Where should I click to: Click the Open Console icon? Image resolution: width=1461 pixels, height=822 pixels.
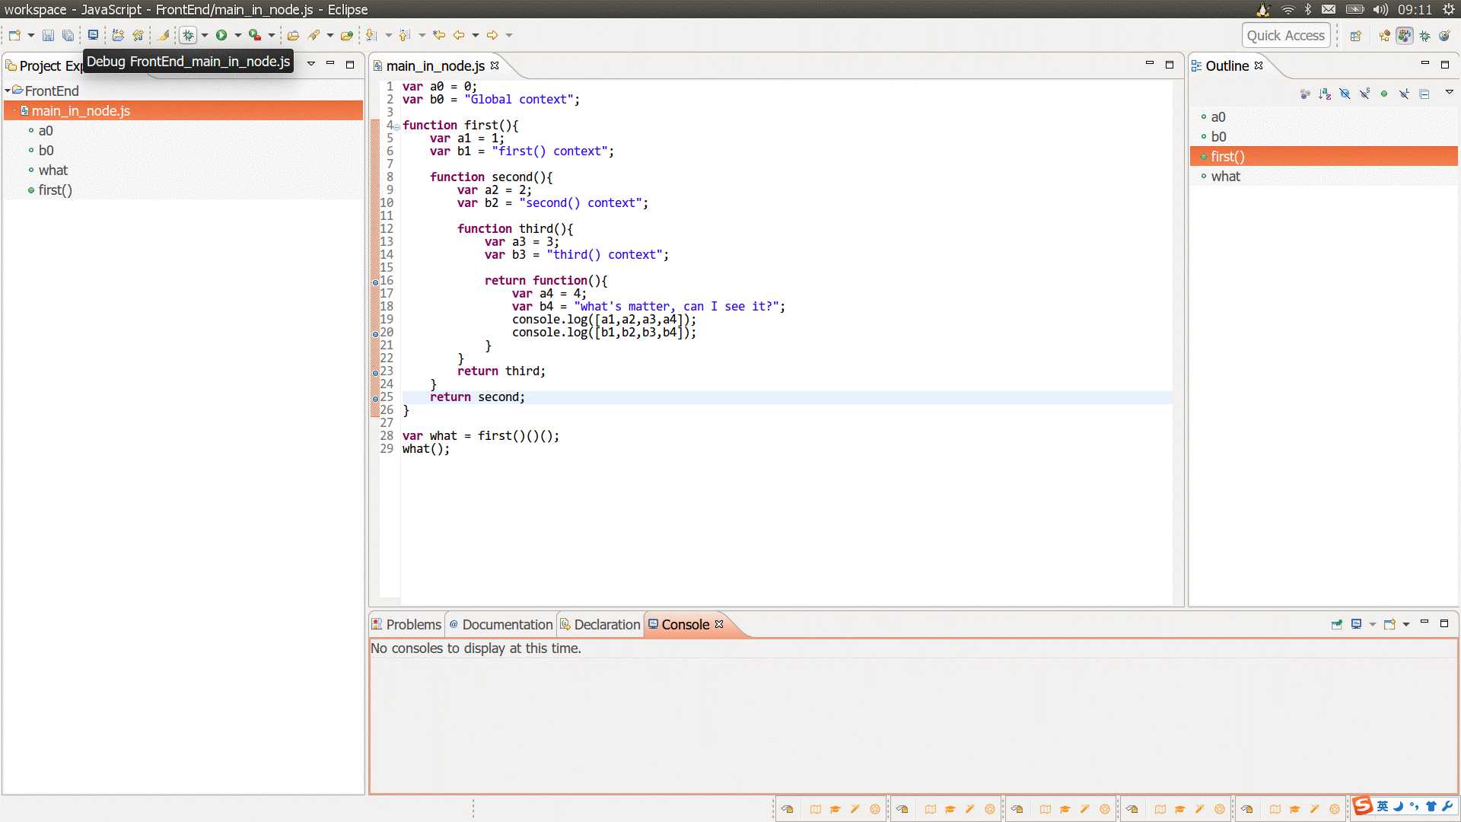1389,624
